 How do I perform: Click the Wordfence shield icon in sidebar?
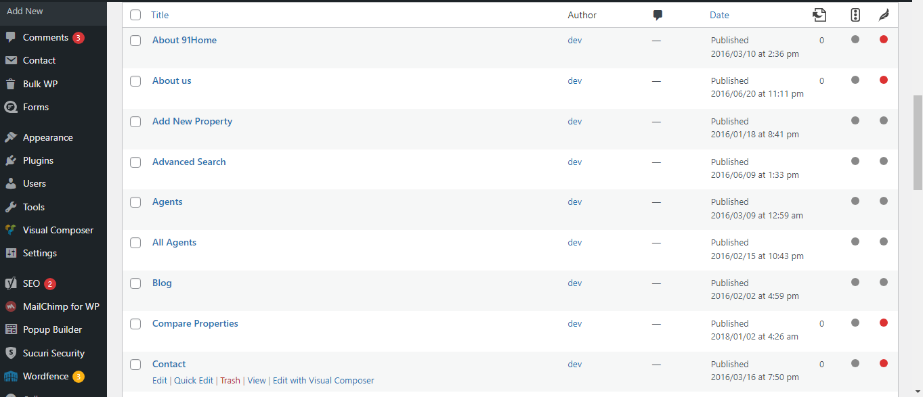pos(10,376)
